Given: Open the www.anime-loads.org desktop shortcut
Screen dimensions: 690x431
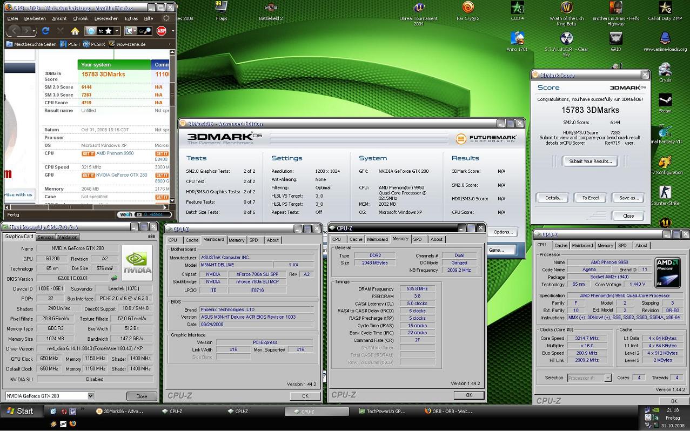Looking at the screenshot, I should point(665,42).
